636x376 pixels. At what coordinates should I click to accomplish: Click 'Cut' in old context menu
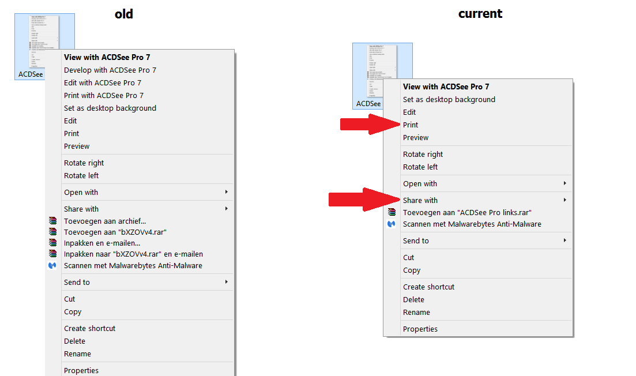pos(69,299)
